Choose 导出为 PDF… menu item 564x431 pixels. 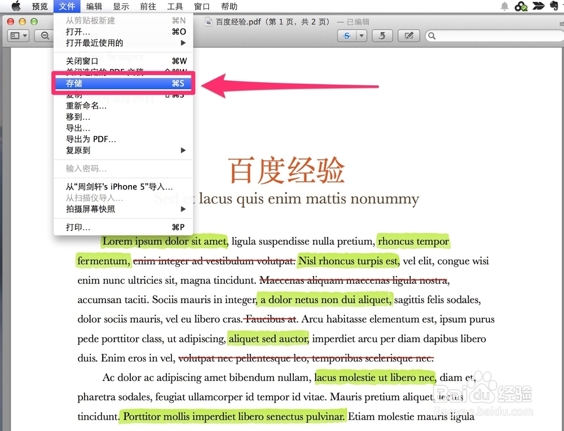click(x=124, y=139)
